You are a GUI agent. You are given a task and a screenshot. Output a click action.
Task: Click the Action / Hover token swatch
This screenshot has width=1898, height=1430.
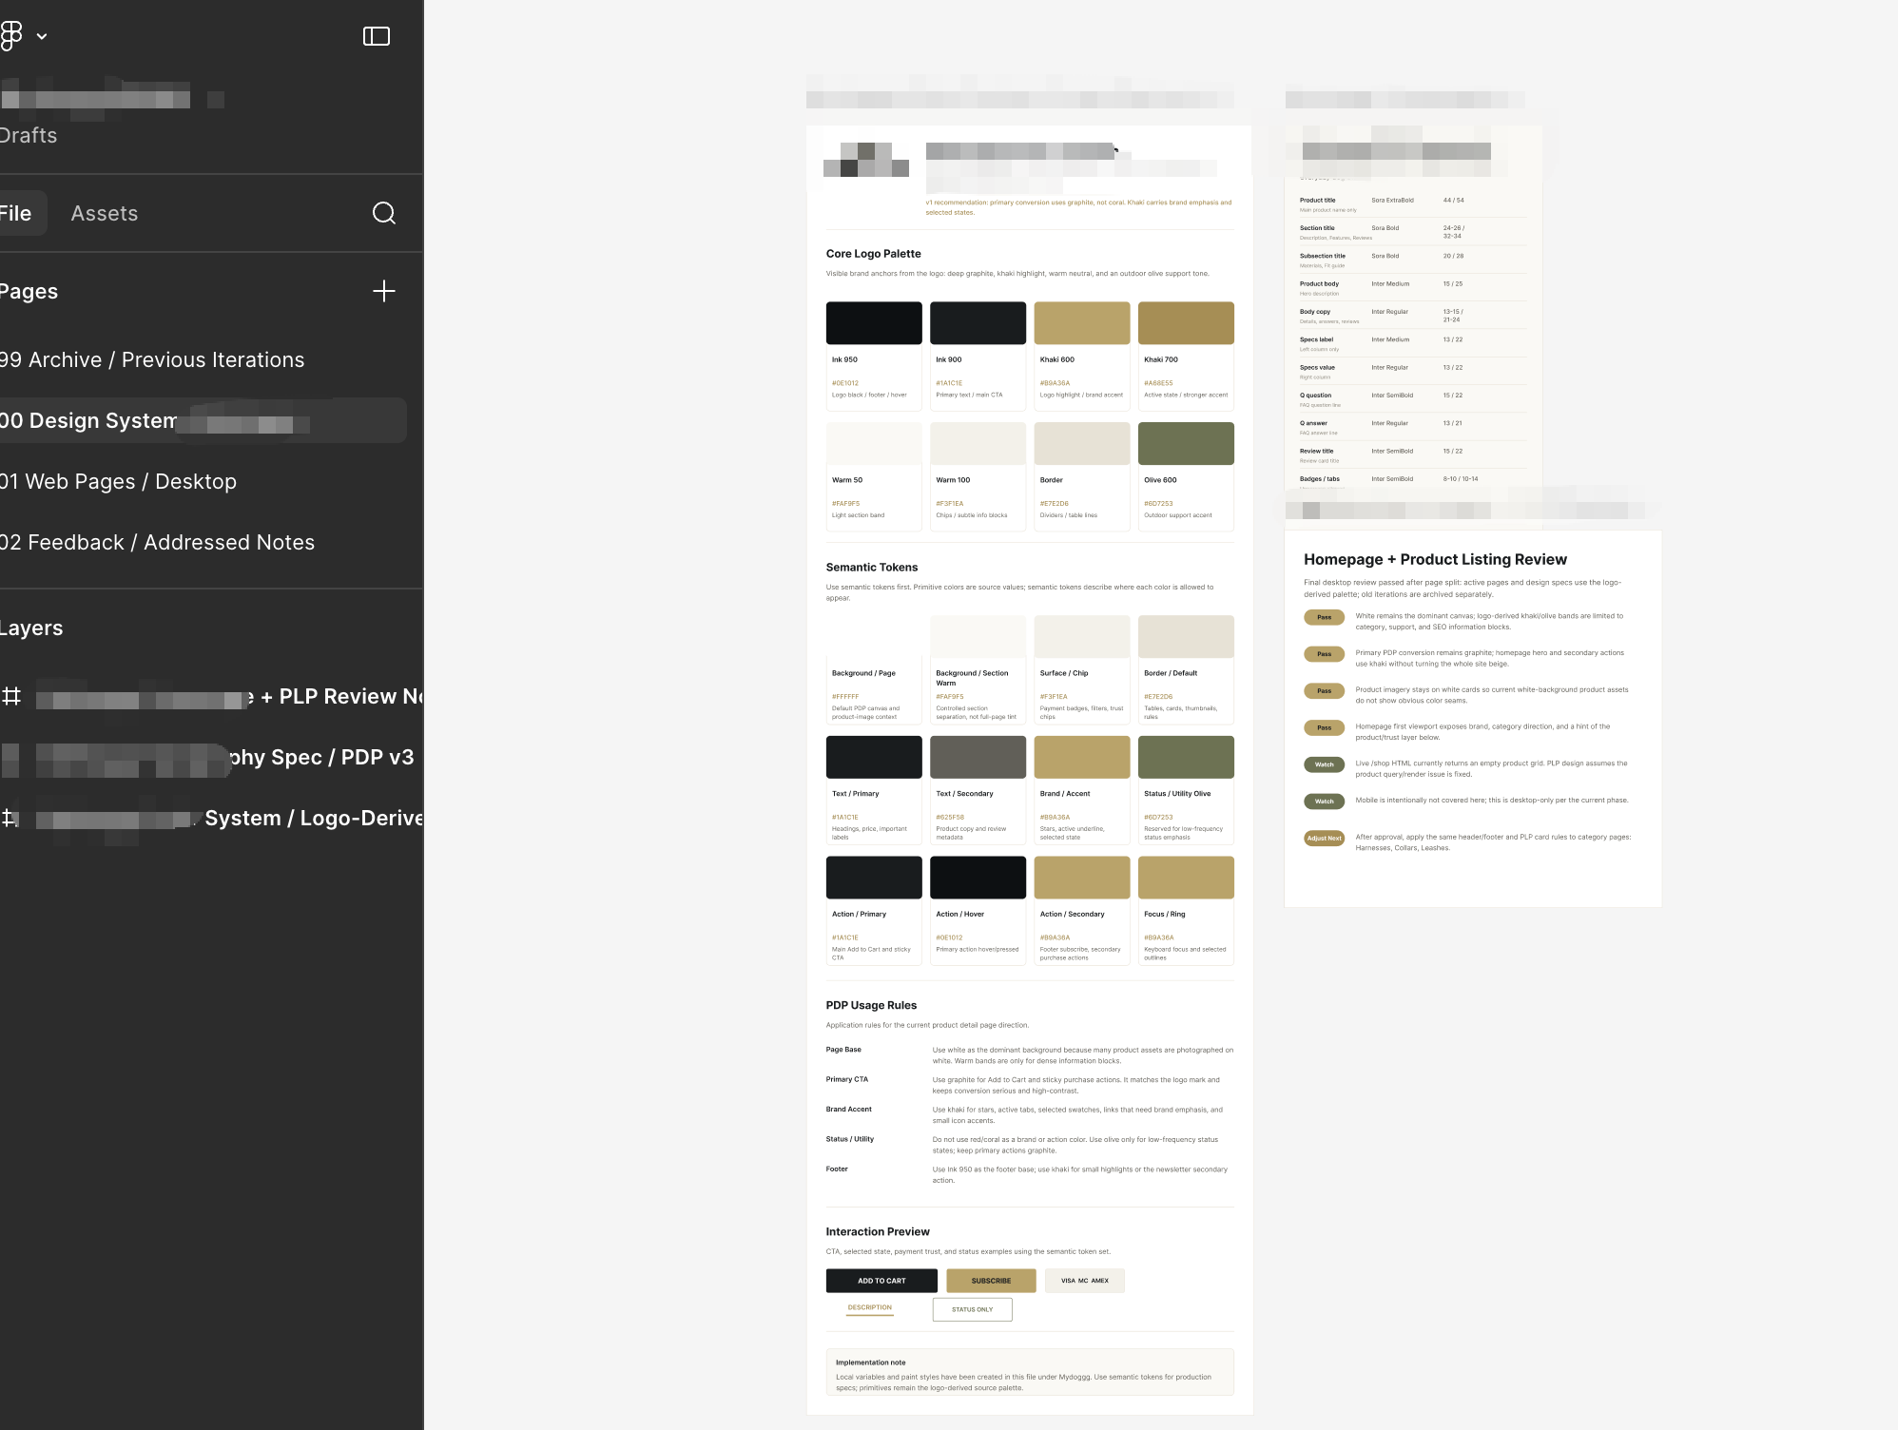point(978,878)
